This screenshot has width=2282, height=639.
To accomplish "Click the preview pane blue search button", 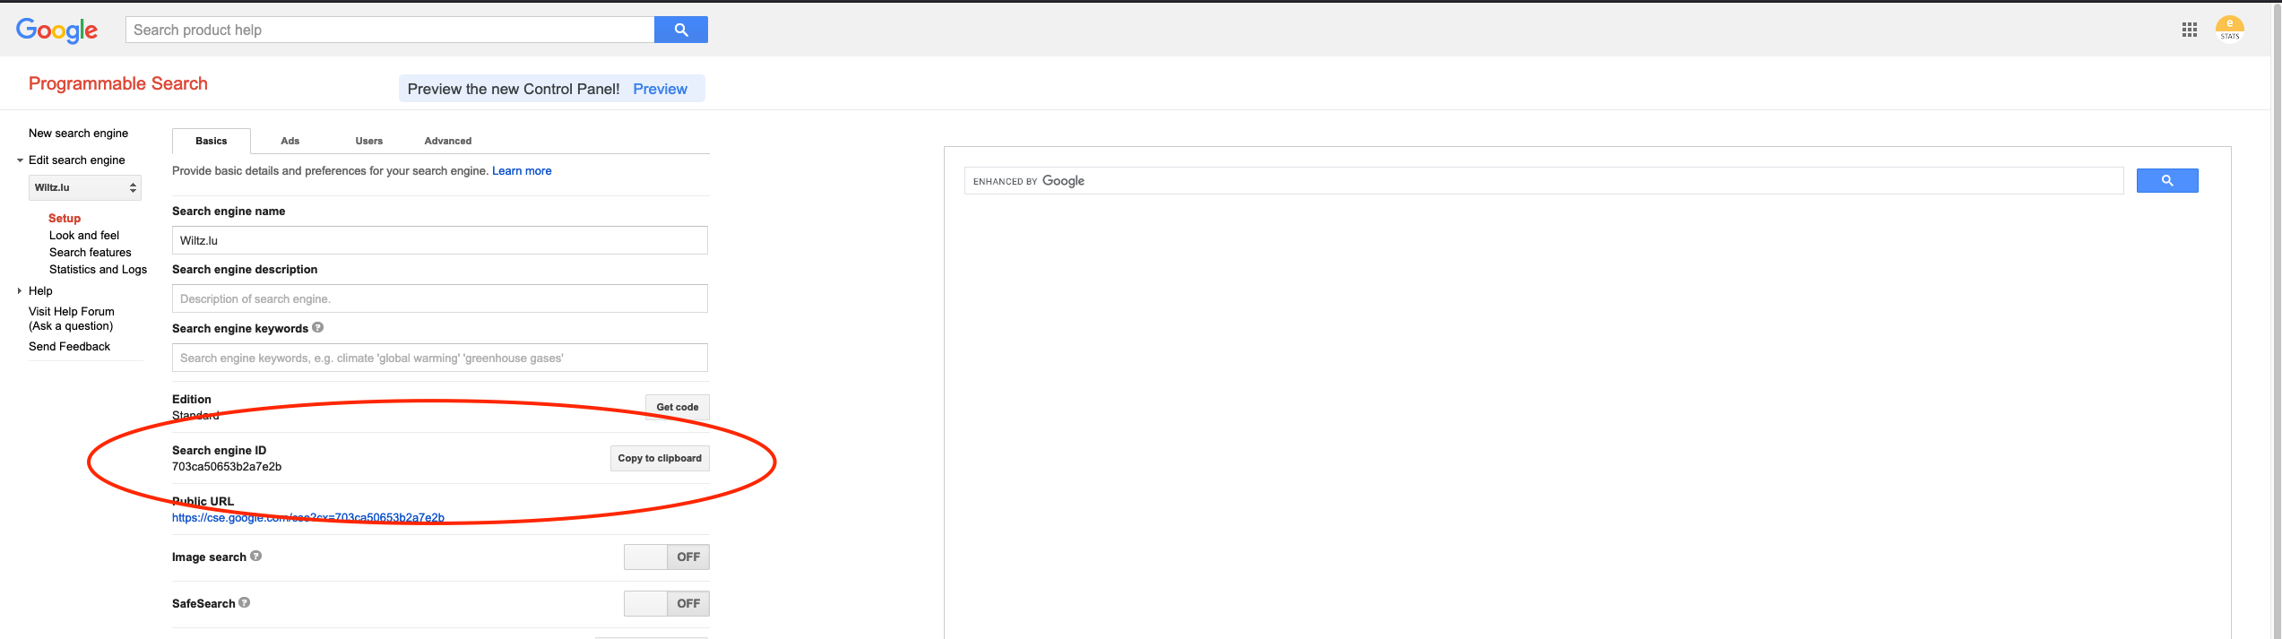I will [2167, 181].
